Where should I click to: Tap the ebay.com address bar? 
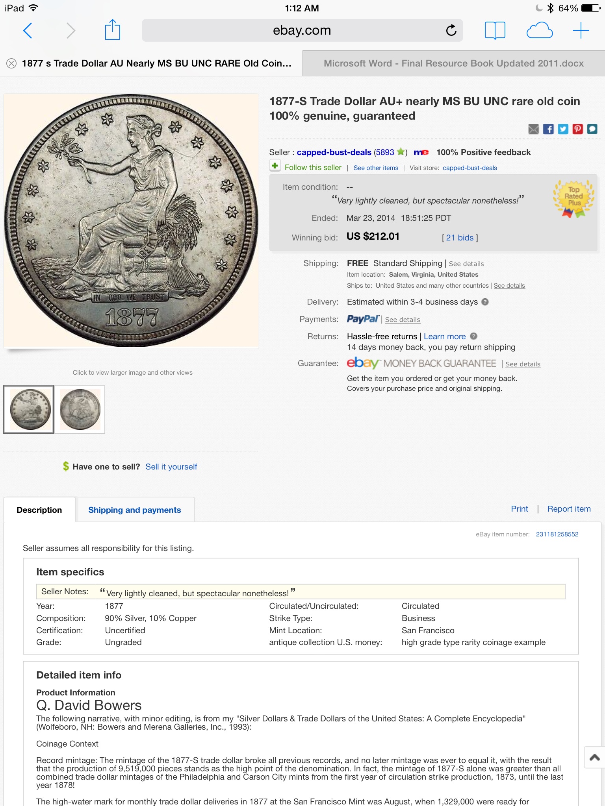302,30
